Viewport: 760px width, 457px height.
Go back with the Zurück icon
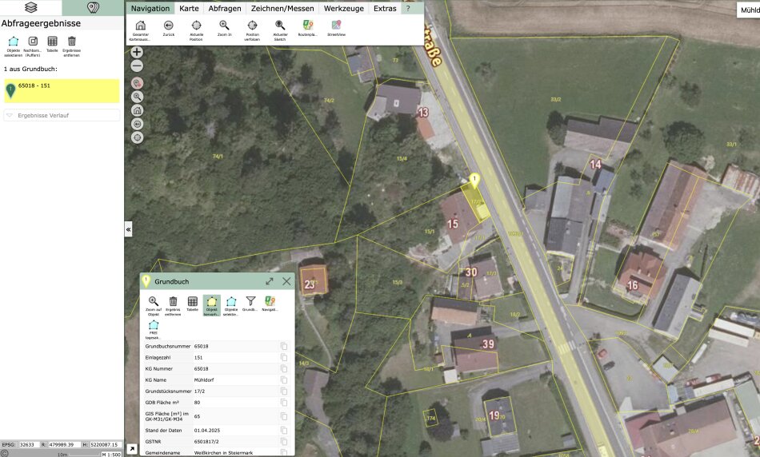coord(168,26)
